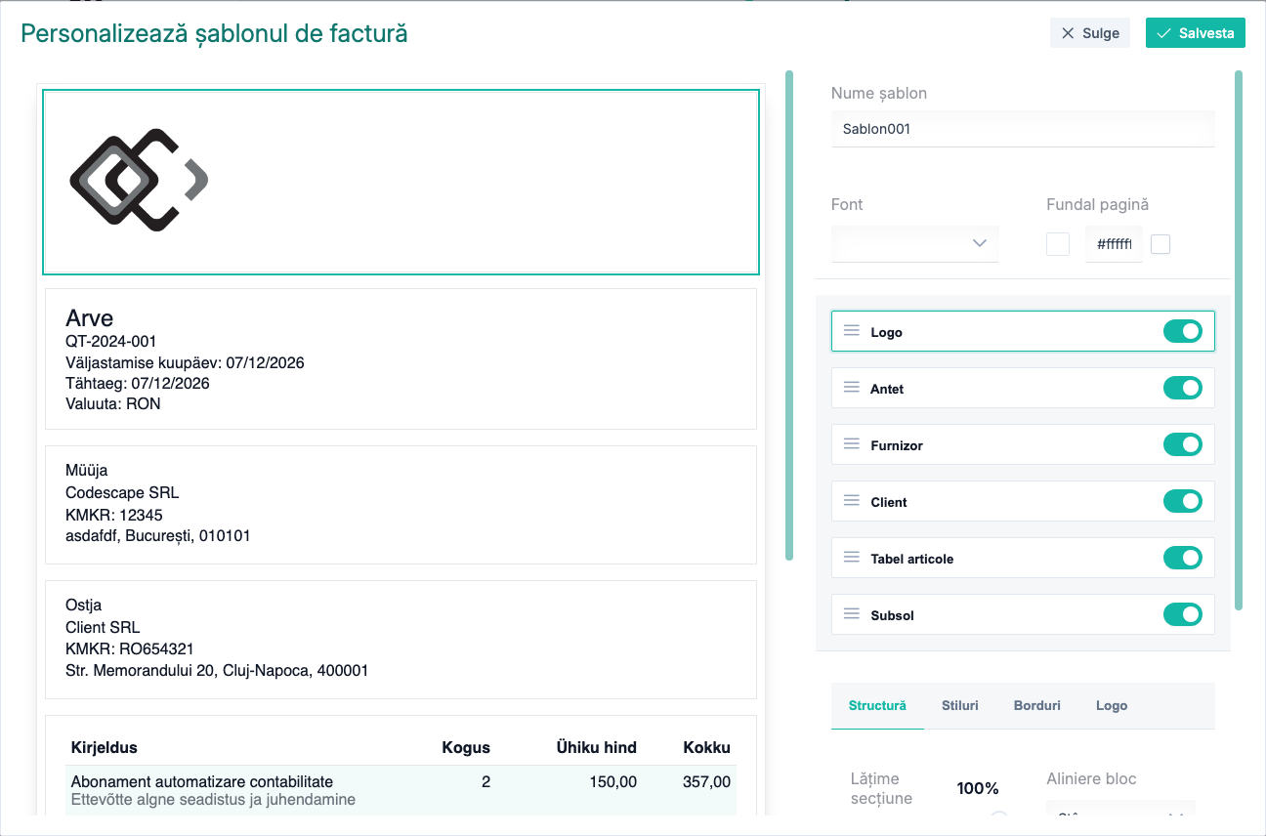Click the drag handle icon next to Client
1266x836 pixels.
pyautogui.click(x=852, y=501)
